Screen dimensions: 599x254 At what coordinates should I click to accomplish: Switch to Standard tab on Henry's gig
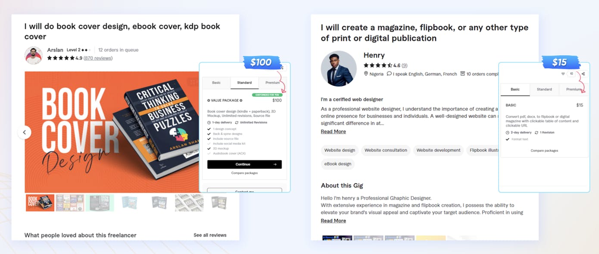(544, 89)
